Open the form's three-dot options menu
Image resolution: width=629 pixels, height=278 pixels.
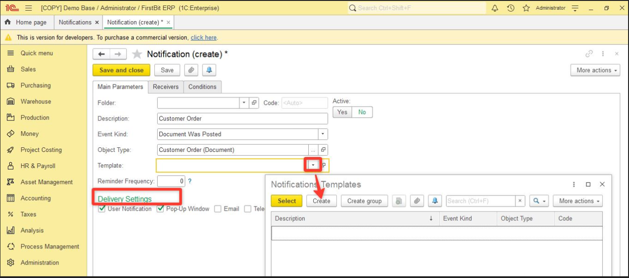[x=603, y=54]
